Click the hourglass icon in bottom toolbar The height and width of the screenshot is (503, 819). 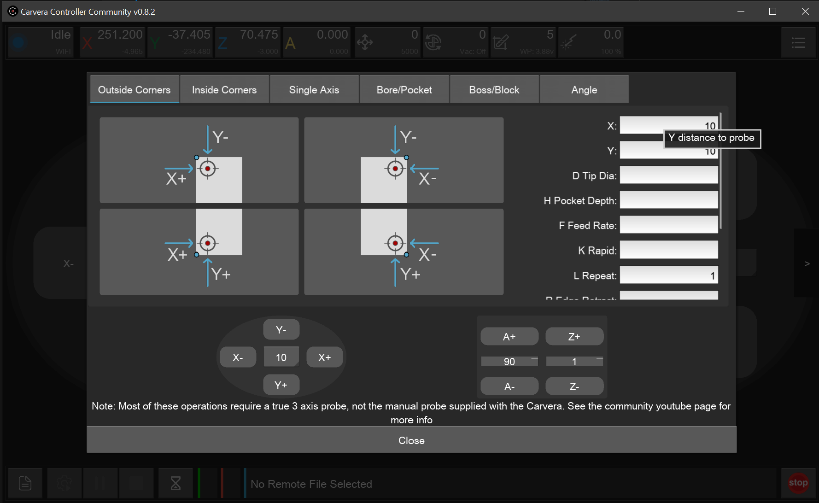[175, 483]
